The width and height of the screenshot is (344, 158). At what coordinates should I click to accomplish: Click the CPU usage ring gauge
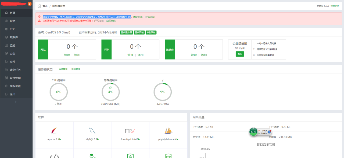click(59, 92)
